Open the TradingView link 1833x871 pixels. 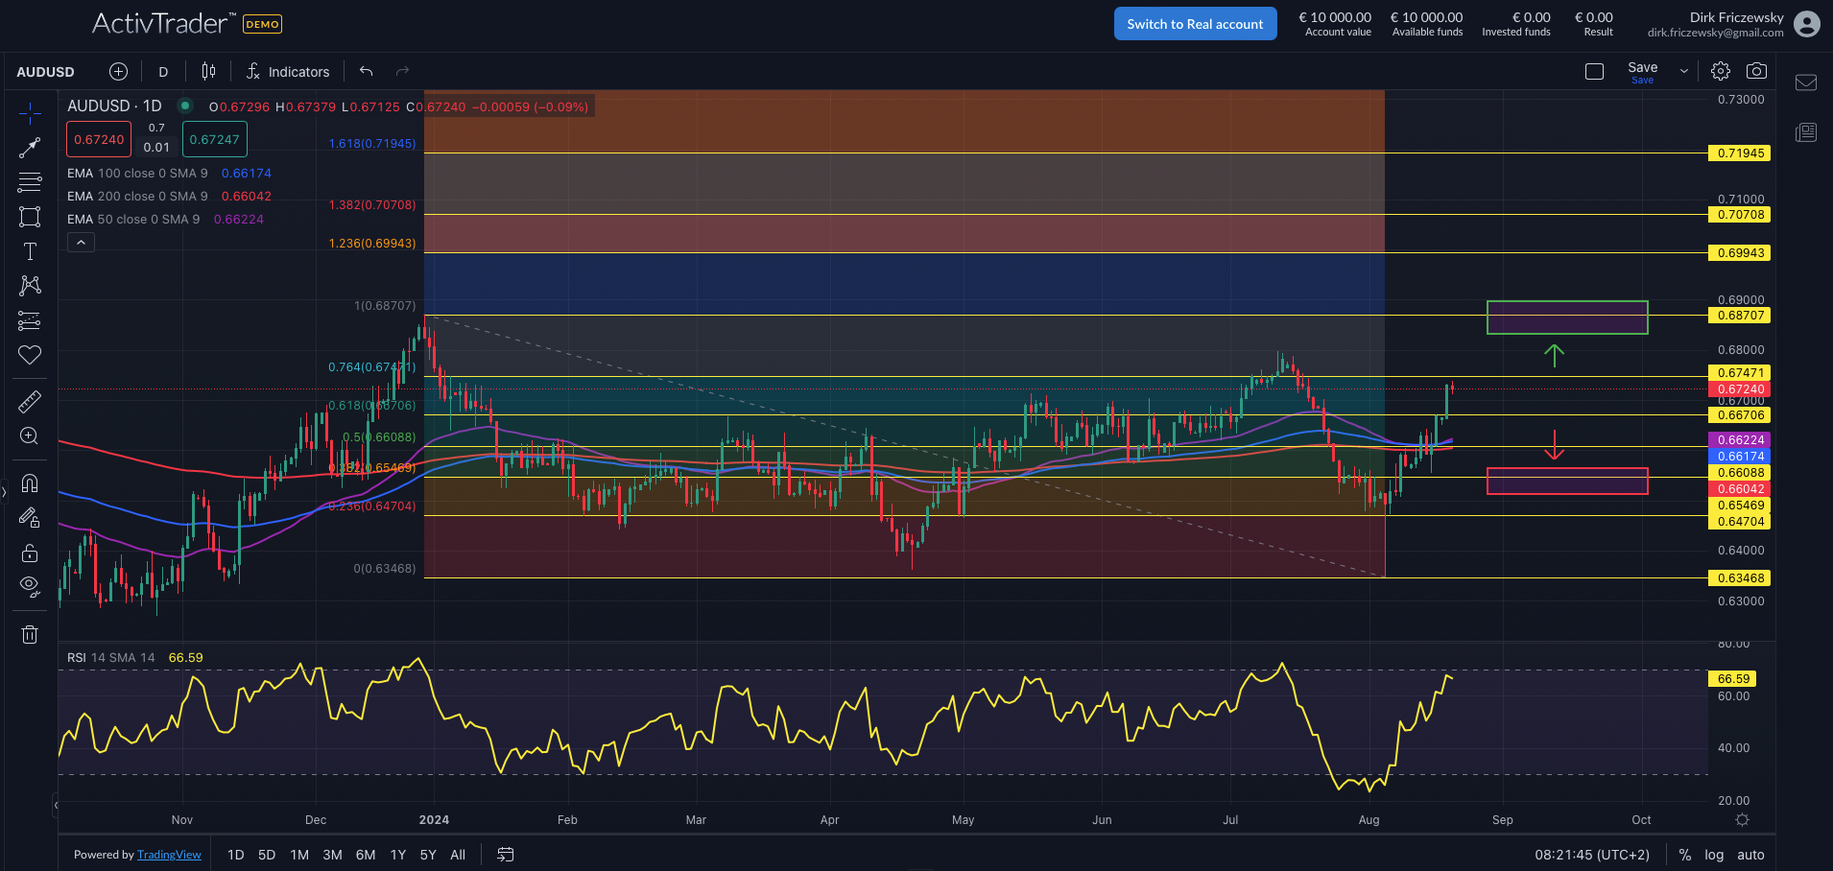(169, 854)
